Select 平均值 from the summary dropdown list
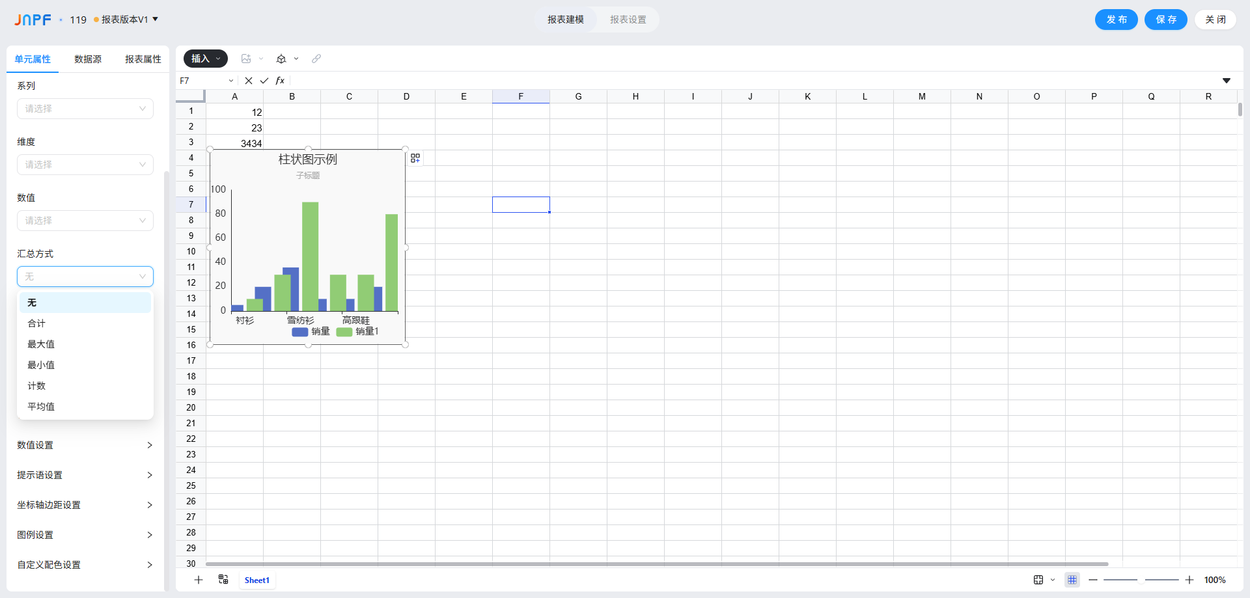The image size is (1250, 598). (x=41, y=407)
